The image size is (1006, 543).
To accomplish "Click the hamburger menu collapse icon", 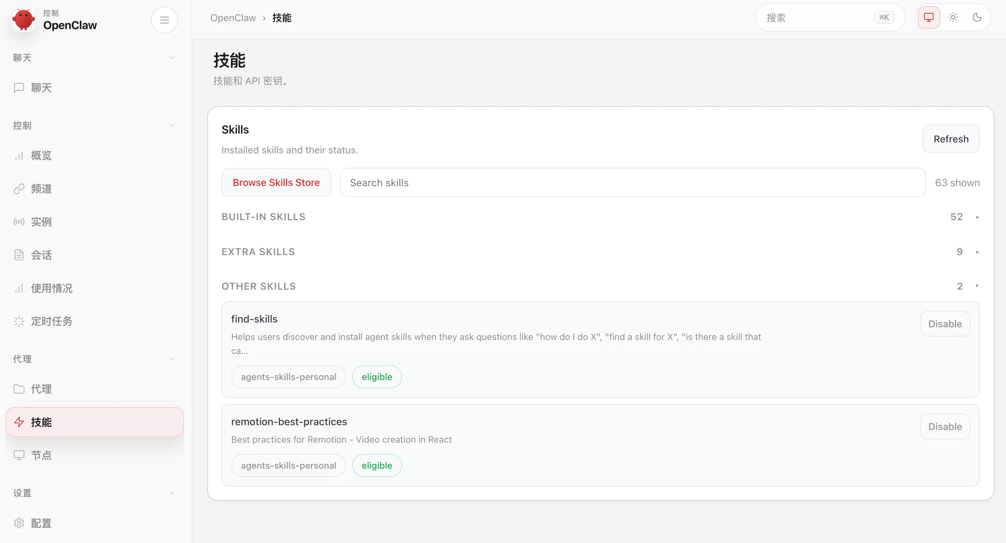I will click(x=164, y=20).
